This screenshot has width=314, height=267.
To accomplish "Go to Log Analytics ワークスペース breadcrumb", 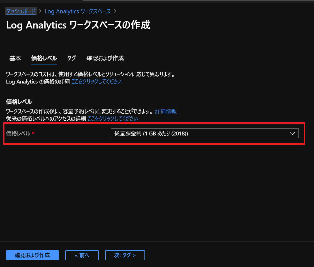I will click(x=78, y=11).
